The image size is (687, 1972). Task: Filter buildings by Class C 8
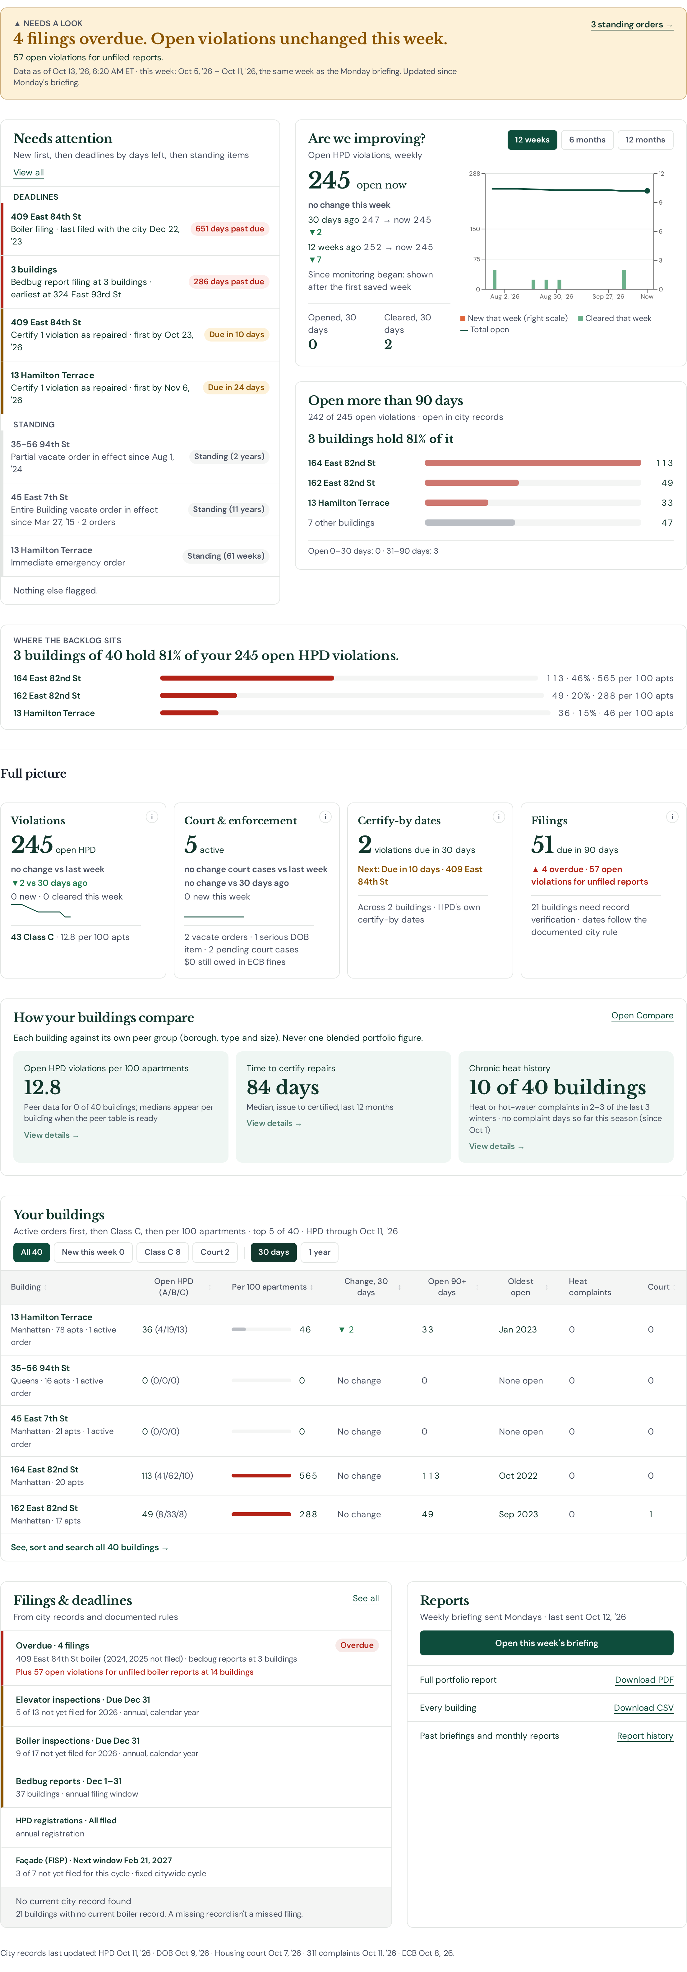click(x=162, y=1252)
